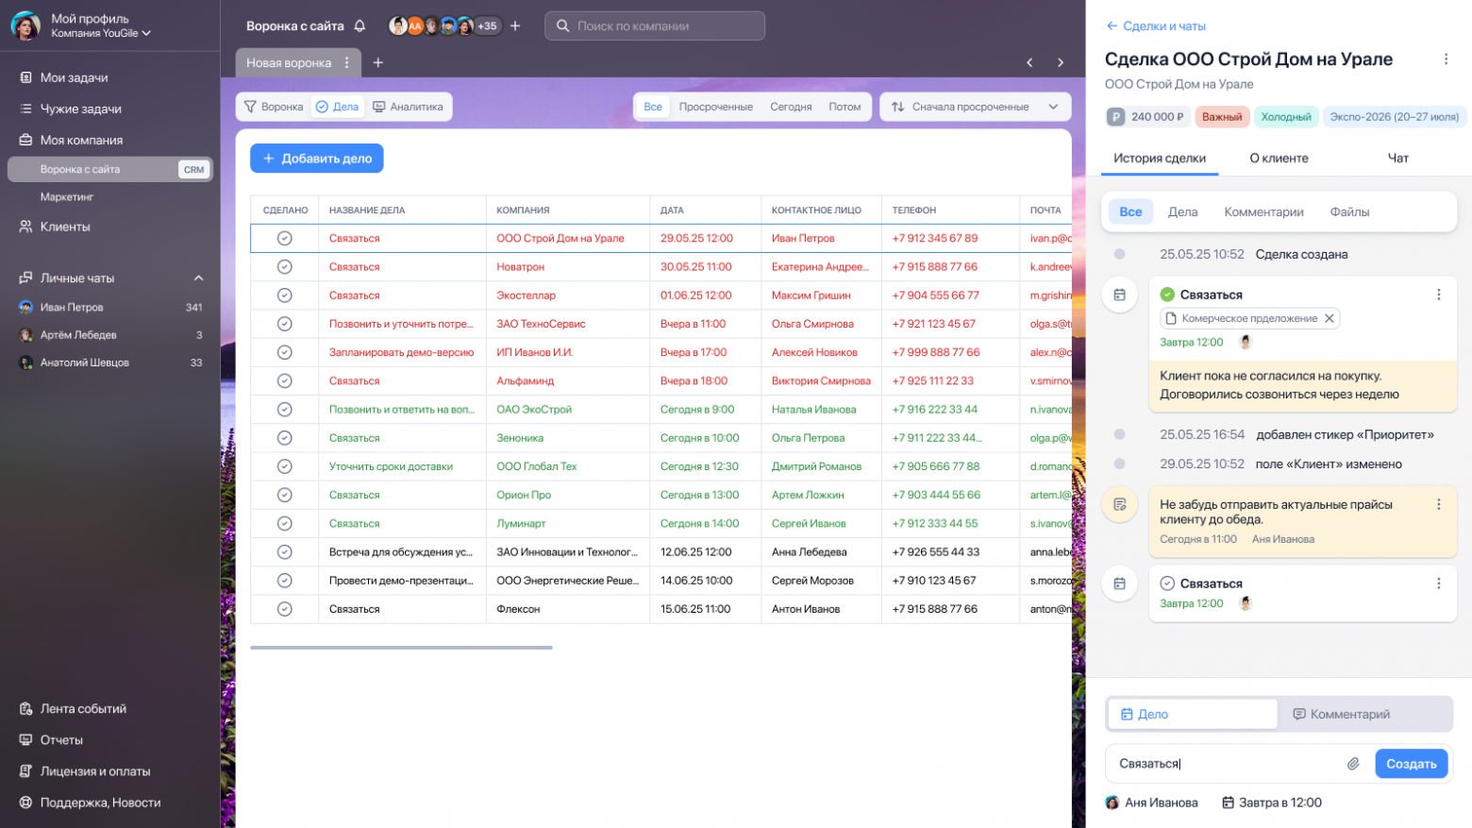Select the Аналитика view tab
The image size is (1472, 828).
pyautogui.click(x=408, y=107)
